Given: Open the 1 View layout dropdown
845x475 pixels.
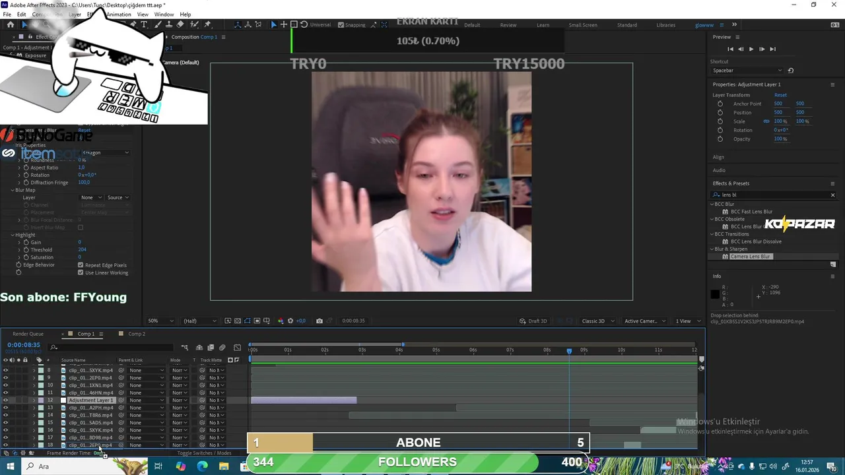Looking at the screenshot, I should [x=687, y=321].
